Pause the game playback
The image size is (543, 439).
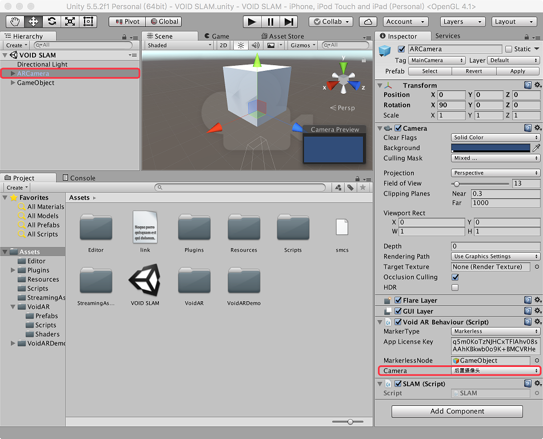[270, 22]
